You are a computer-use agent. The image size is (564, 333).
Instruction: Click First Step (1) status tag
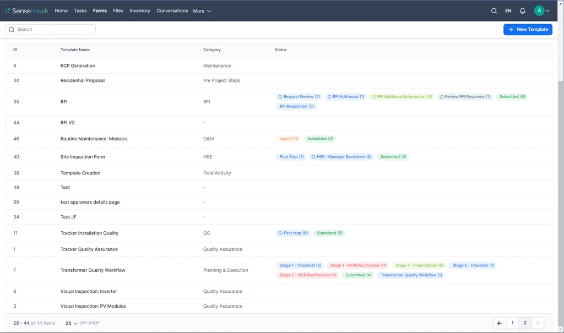291,157
